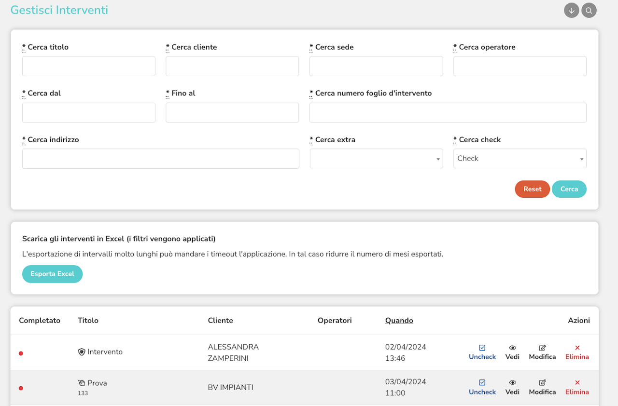Uncheck the Intervento row of ALESSANDRA ZAMPERINI
This screenshot has width=618, height=406.
click(x=482, y=352)
